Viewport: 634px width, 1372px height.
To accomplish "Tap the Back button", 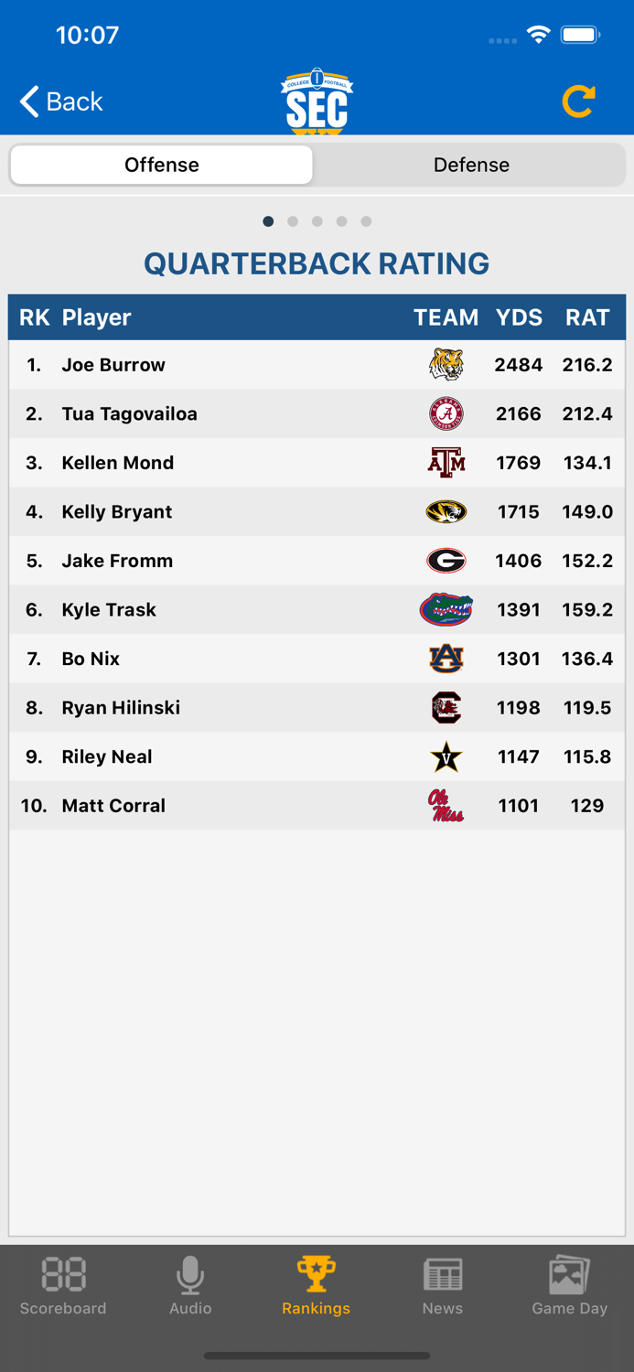I will pos(59,102).
